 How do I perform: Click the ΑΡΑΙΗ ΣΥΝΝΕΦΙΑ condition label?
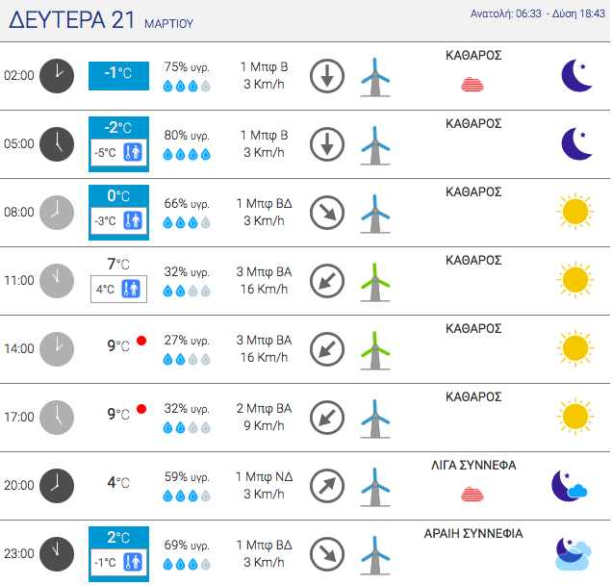(473, 533)
